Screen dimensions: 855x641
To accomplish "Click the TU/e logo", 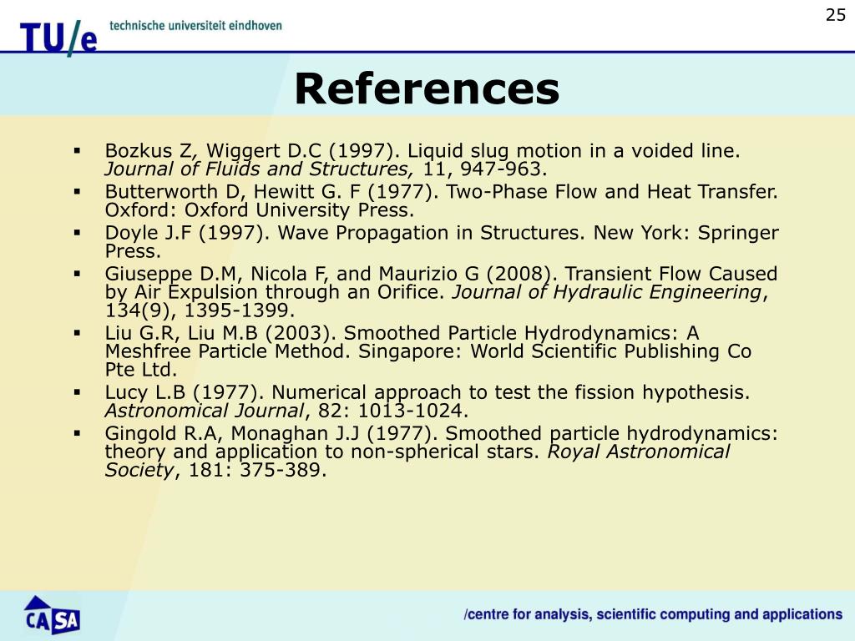I will tap(59, 38).
